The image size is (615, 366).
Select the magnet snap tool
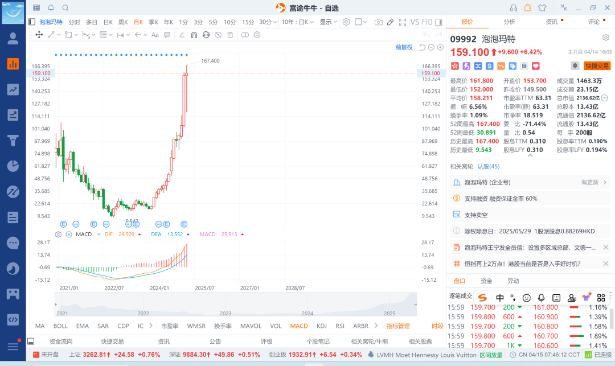tap(194, 35)
